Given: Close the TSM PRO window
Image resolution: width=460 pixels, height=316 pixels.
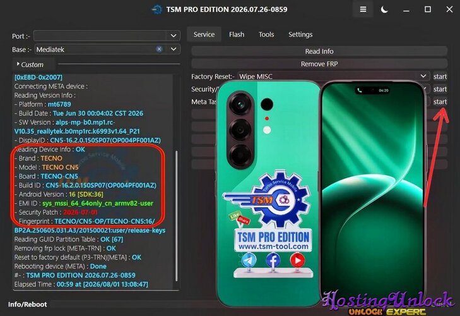Looking at the screenshot, I should [449, 9].
